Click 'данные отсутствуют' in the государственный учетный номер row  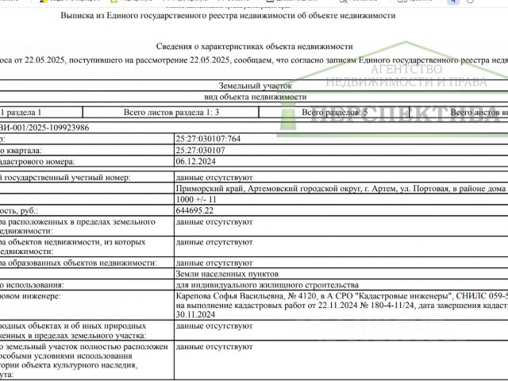pyautogui.click(x=214, y=178)
